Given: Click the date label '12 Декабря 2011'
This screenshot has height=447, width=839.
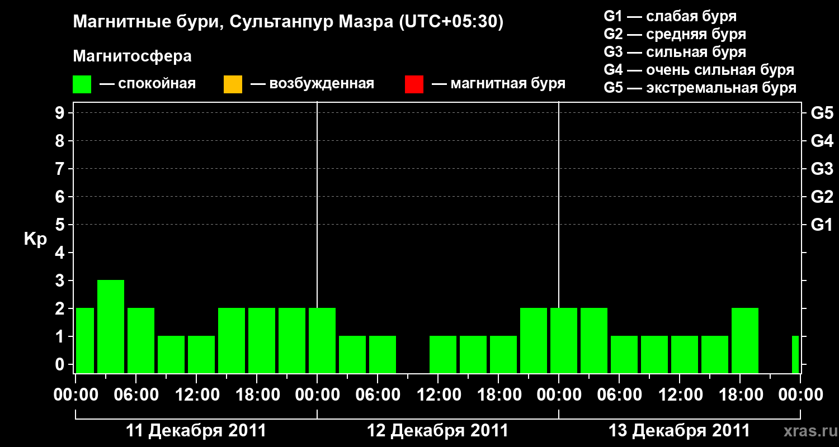Looking at the screenshot, I should click(x=438, y=431).
